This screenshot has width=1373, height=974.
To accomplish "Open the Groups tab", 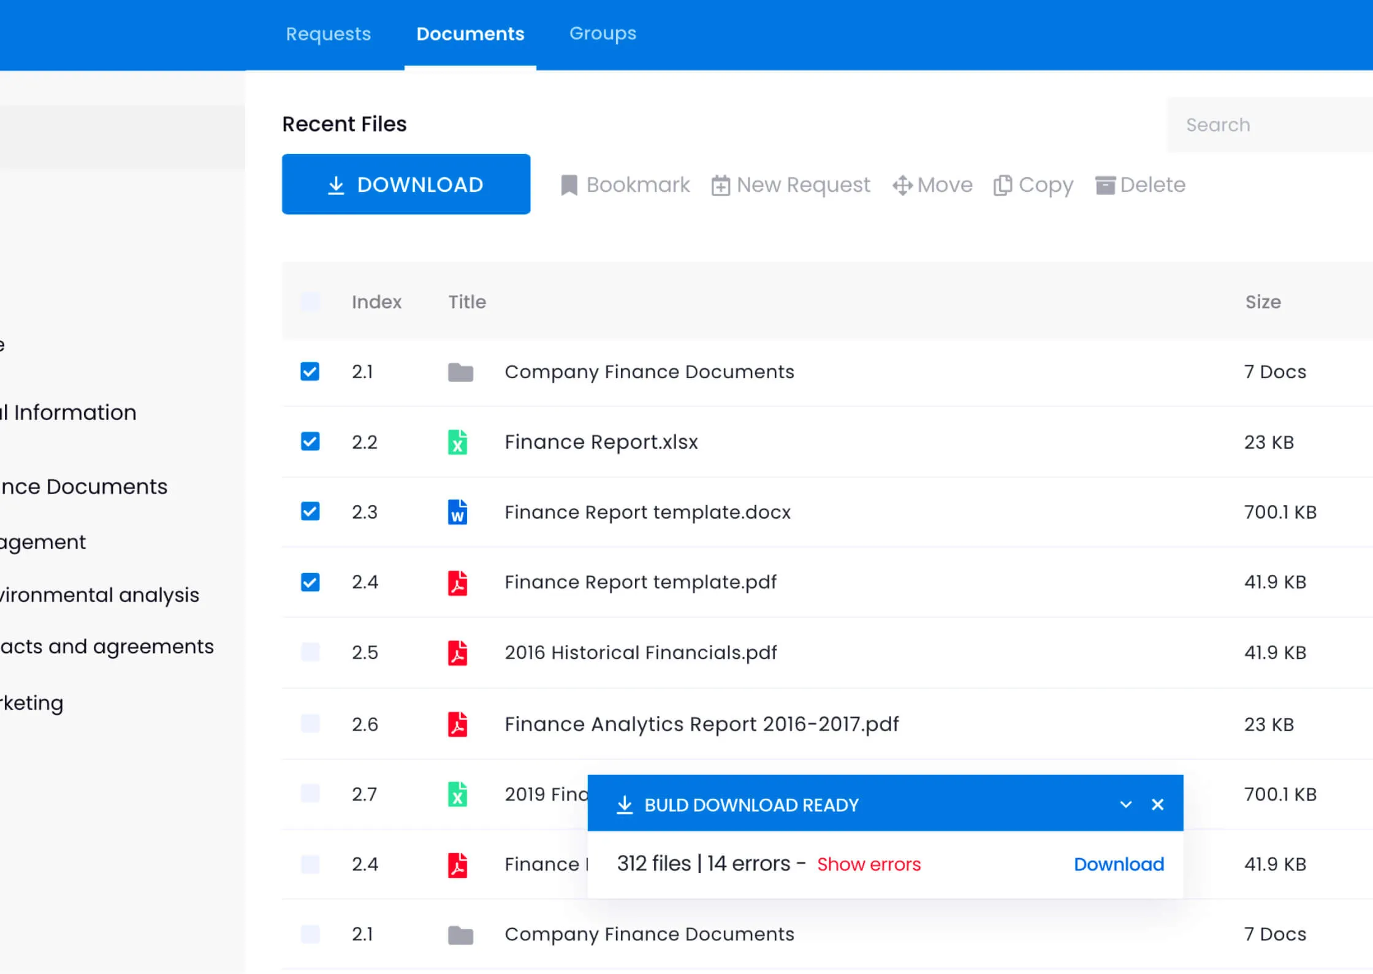I will point(603,34).
